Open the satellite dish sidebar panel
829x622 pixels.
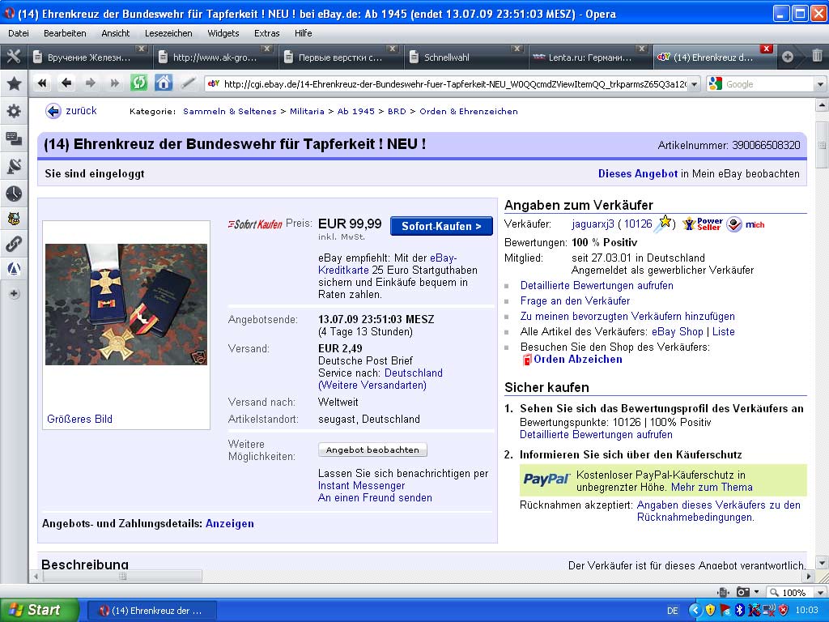coord(14,166)
